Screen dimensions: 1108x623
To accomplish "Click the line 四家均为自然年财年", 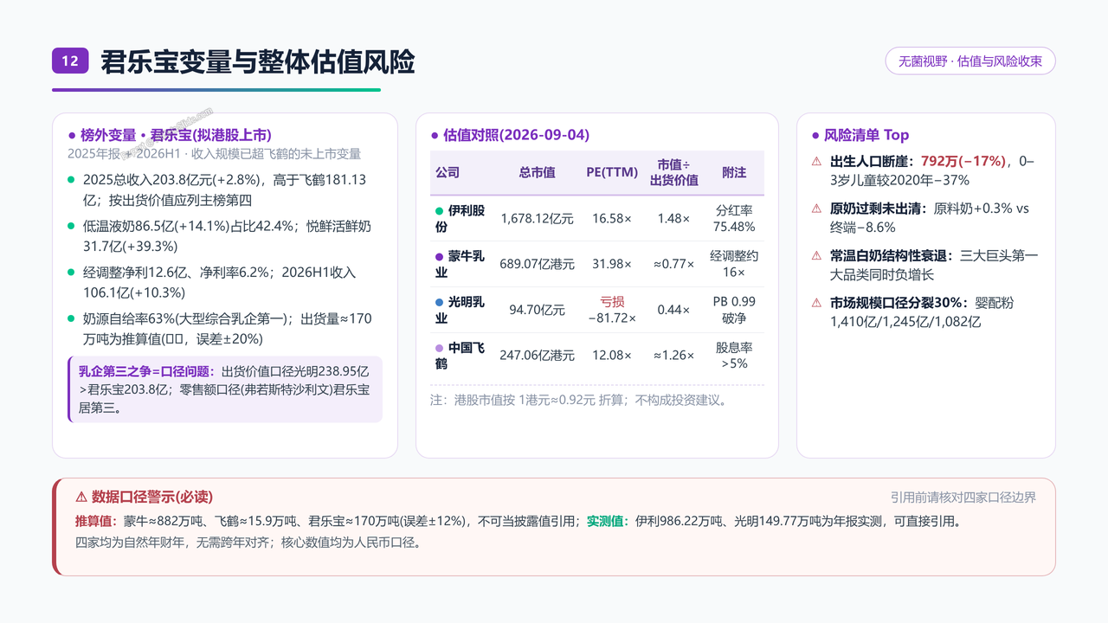I will [248, 543].
